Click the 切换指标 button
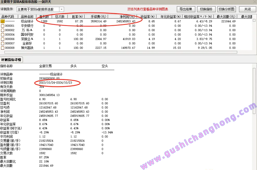This screenshot has height=170, width=257. click(206, 9)
